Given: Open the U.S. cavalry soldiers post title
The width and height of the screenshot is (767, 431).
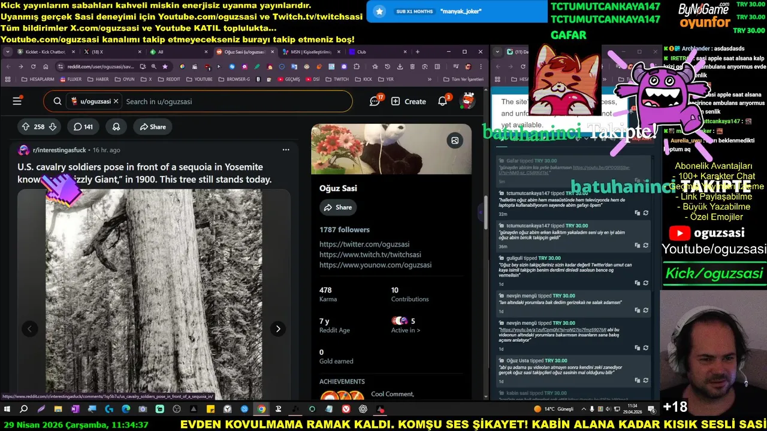Looking at the screenshot, I should [x=144, y=173].
